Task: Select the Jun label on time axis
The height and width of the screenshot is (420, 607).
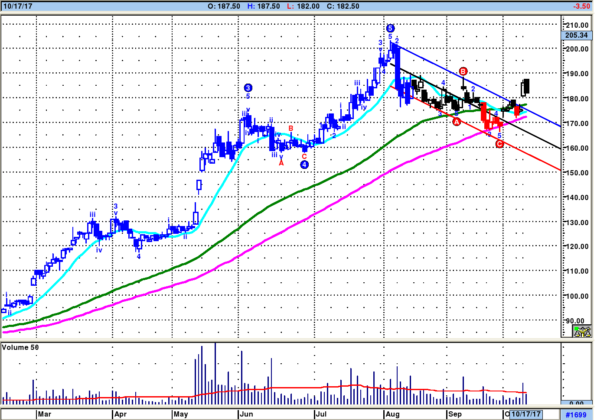Action: [246, 414]
